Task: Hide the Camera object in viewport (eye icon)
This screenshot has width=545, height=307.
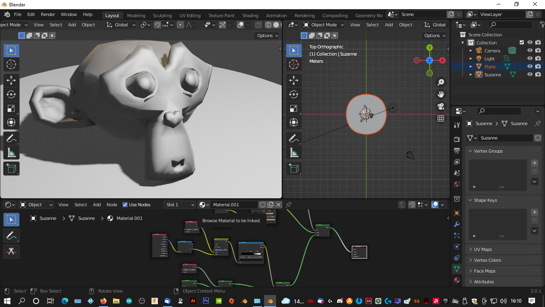Action: [x=530, y=51]
